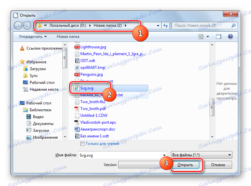Click the Новая папка toolbar button
251x186 pixels.
coord(68,37)
